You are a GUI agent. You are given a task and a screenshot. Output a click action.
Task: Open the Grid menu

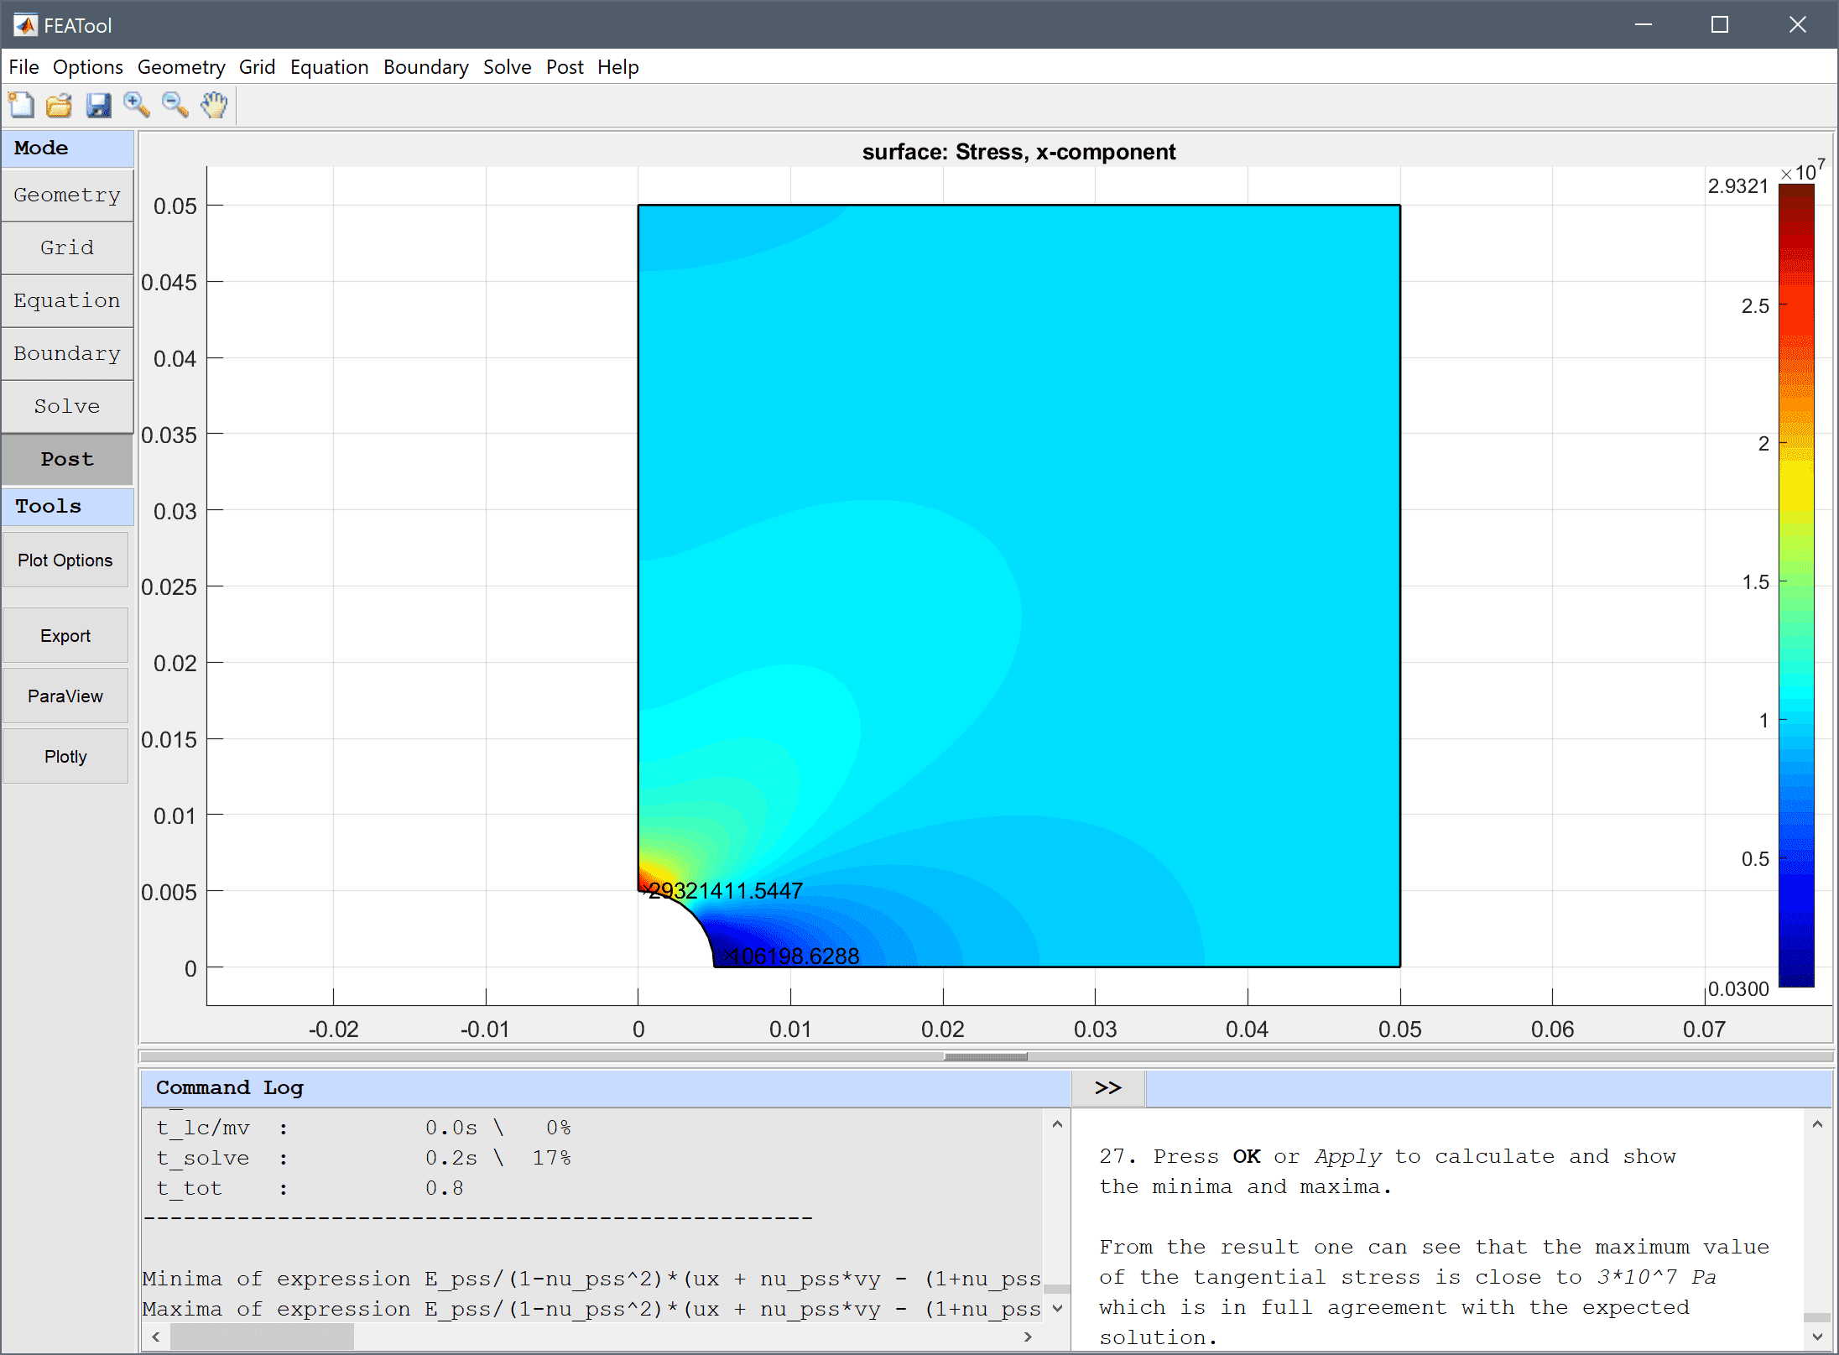click(257, 67)
